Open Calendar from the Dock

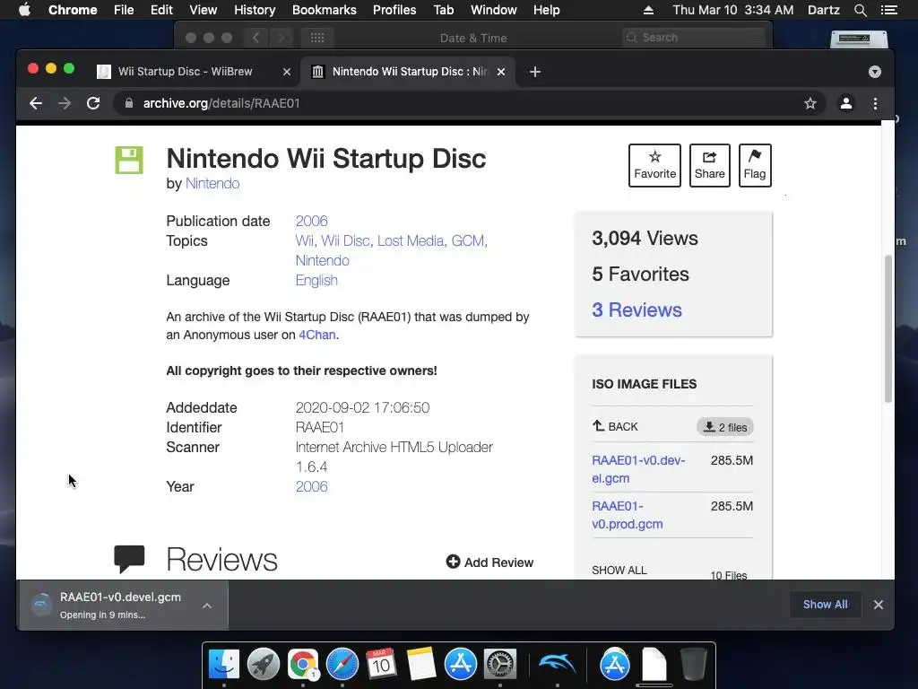(381, 664)
